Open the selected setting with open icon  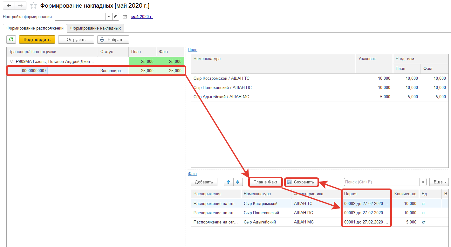(116, 17)
